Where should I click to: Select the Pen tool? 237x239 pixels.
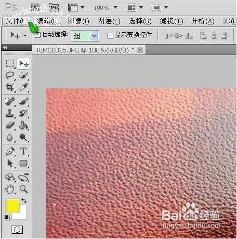click(x=10, y=151)
